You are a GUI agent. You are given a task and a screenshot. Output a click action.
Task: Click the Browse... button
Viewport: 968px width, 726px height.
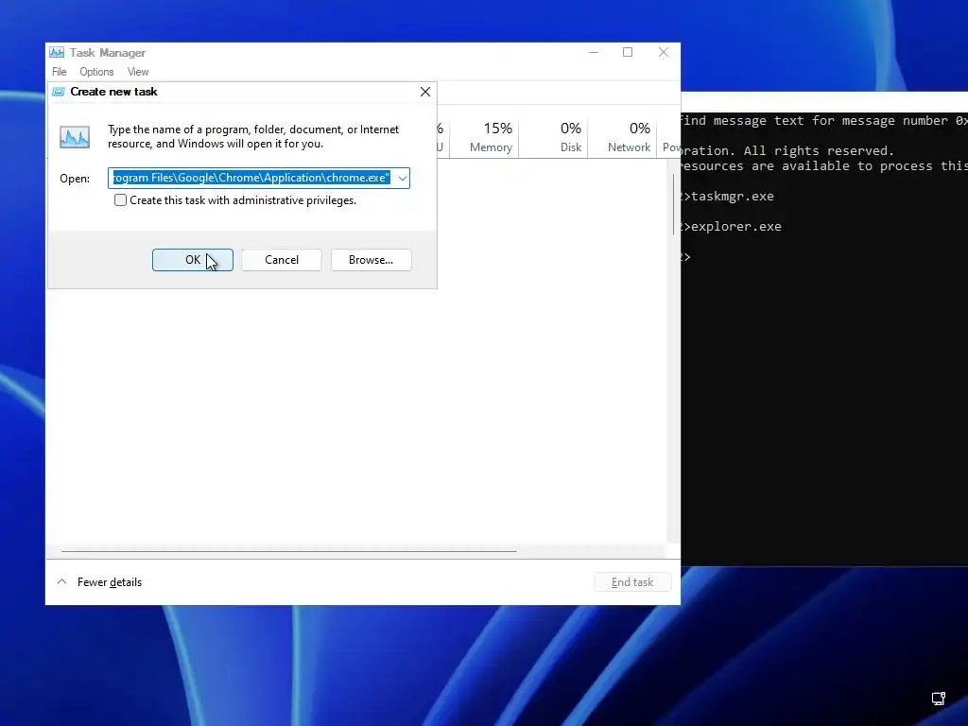tap(371, 260)
